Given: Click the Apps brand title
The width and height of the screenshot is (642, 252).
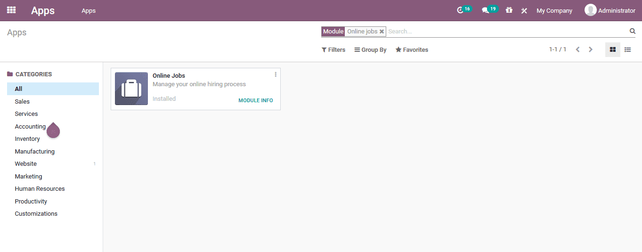Looking at the screenshot, I should pyautogui.click(x=43, y=10).
